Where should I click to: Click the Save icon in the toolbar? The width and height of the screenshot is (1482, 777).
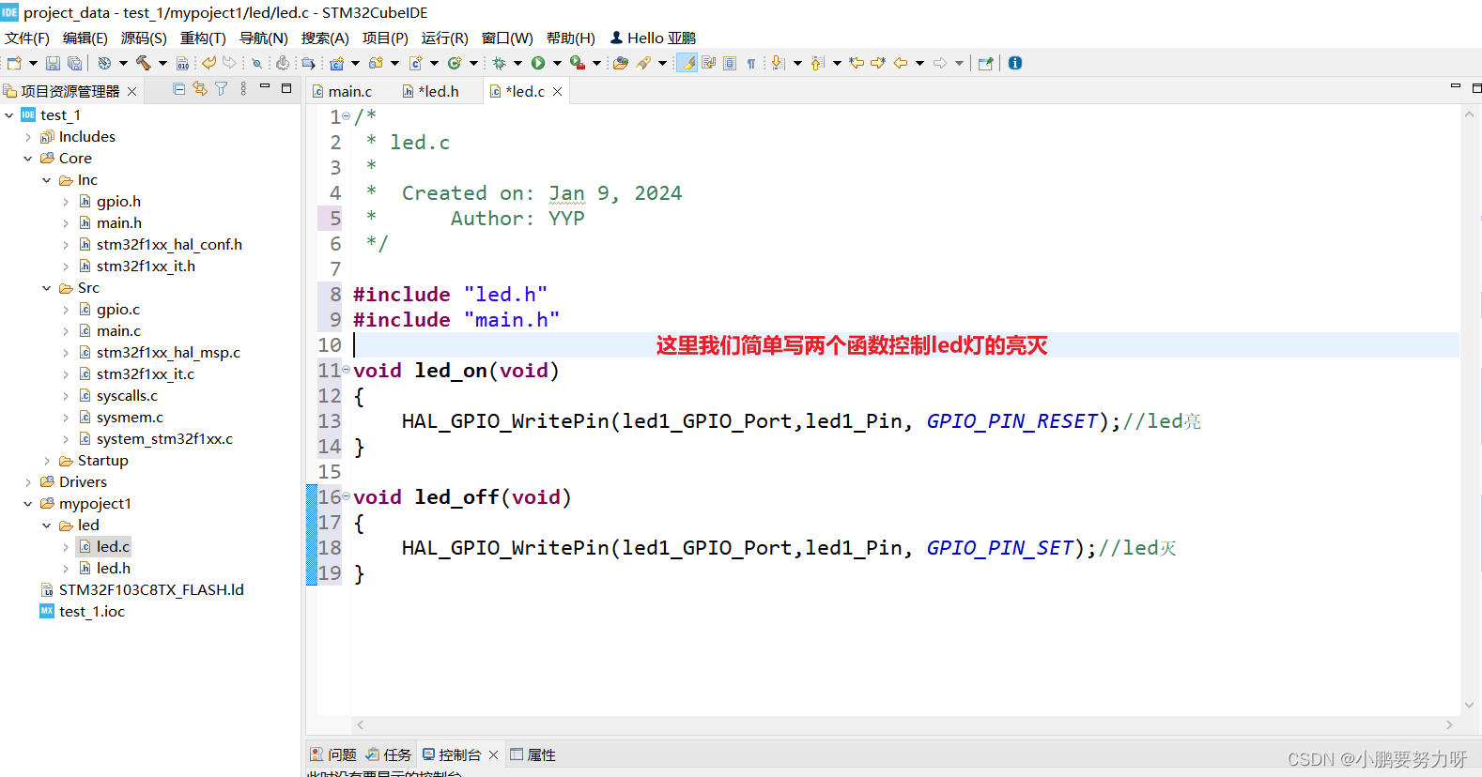coord(53,63)
